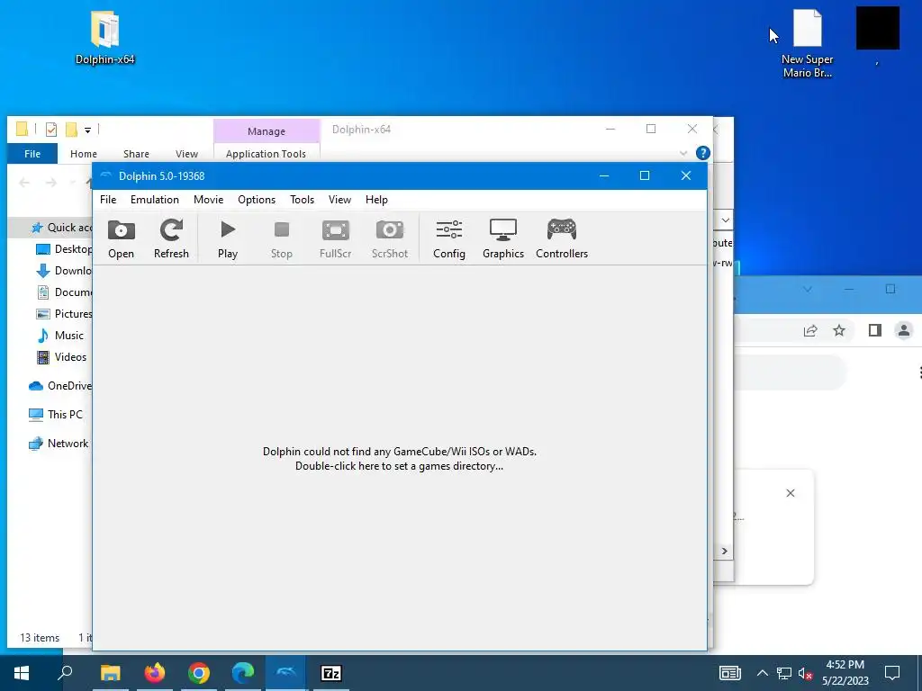This screenshot has width=922, height=691.
Task: Open 7-Zip from taskbar
Action: (x=331, y=673)
